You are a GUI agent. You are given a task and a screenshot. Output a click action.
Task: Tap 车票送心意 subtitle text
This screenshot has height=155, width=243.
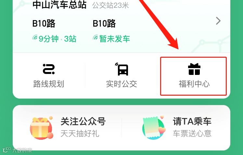pos(192,134)
